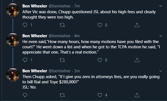The width and height of the screenshot is (167, 101).
Task: Open the chevron menu on the 4m tweet
Action: pos(161,36)
